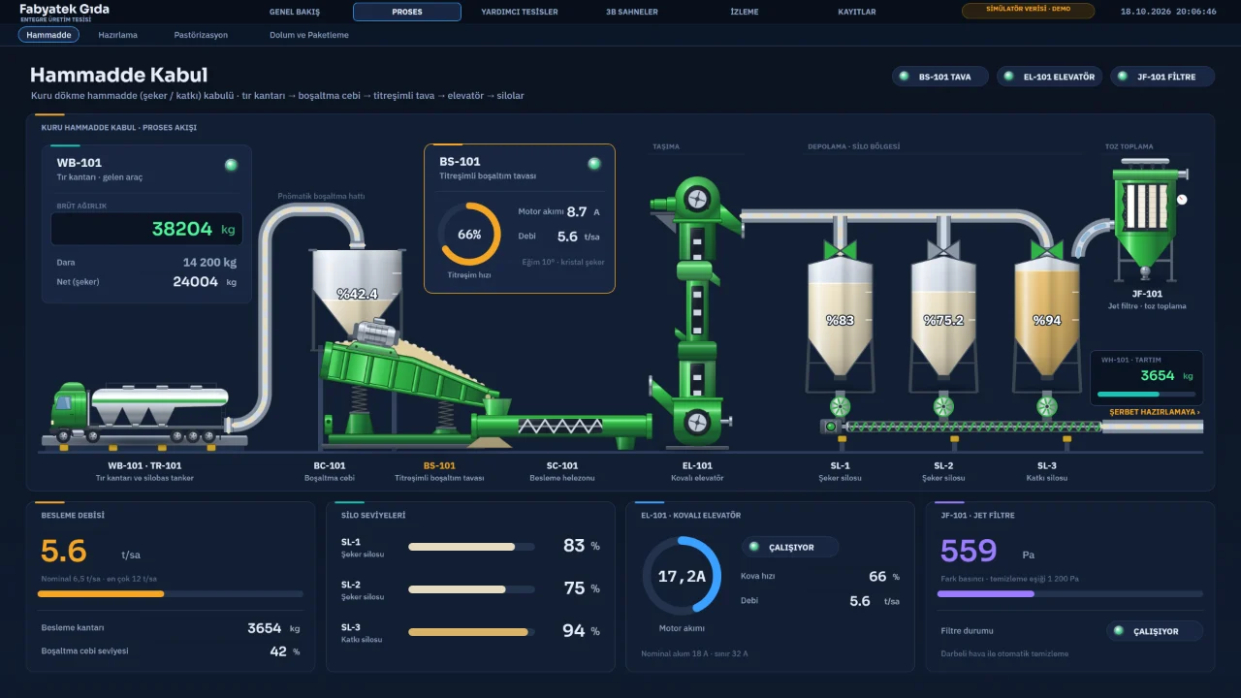This screenshot has height=698, width=1241.
Task: Click the WB-101 green status indicator
Action: click(231, 165)
